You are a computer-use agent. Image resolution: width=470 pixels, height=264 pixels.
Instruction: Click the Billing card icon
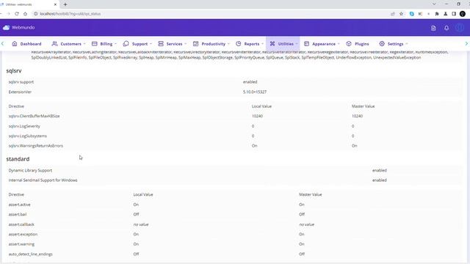95,44
